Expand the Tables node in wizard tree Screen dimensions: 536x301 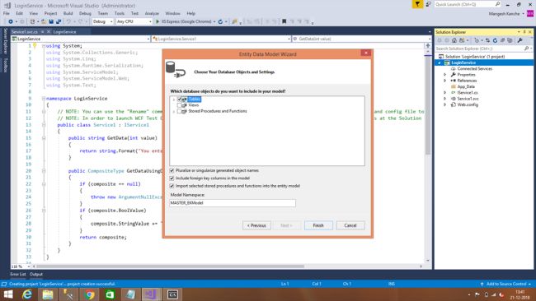[x=174, y=100]
